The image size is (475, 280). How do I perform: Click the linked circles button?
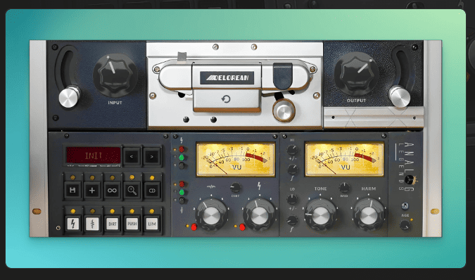tap(152, 191)
